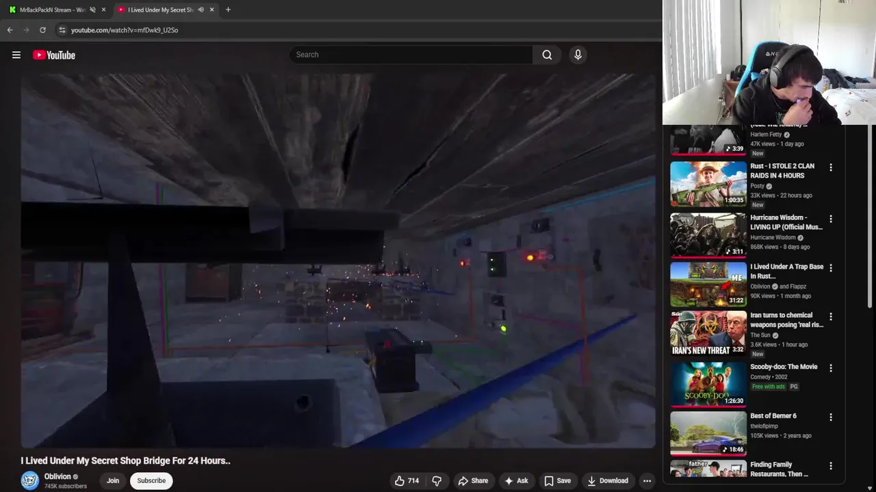Click the Ask button

516,480
